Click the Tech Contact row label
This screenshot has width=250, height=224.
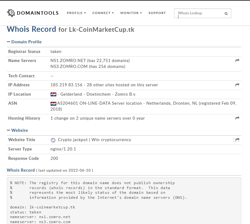pyautogui.click(x=21, y=76)
